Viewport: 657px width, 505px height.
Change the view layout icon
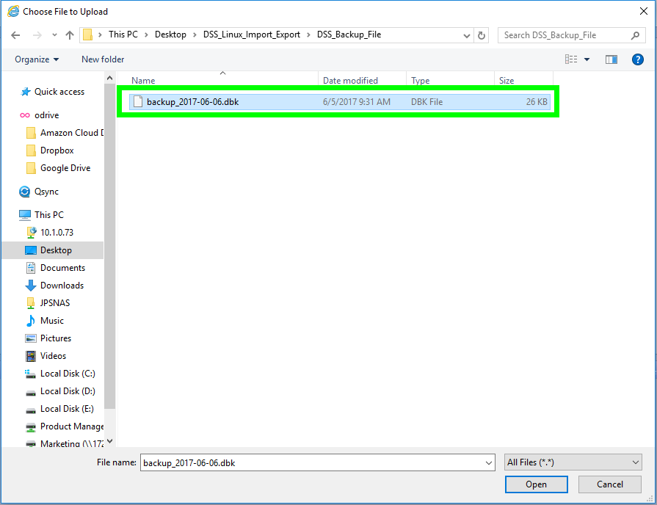coord(570,59)
